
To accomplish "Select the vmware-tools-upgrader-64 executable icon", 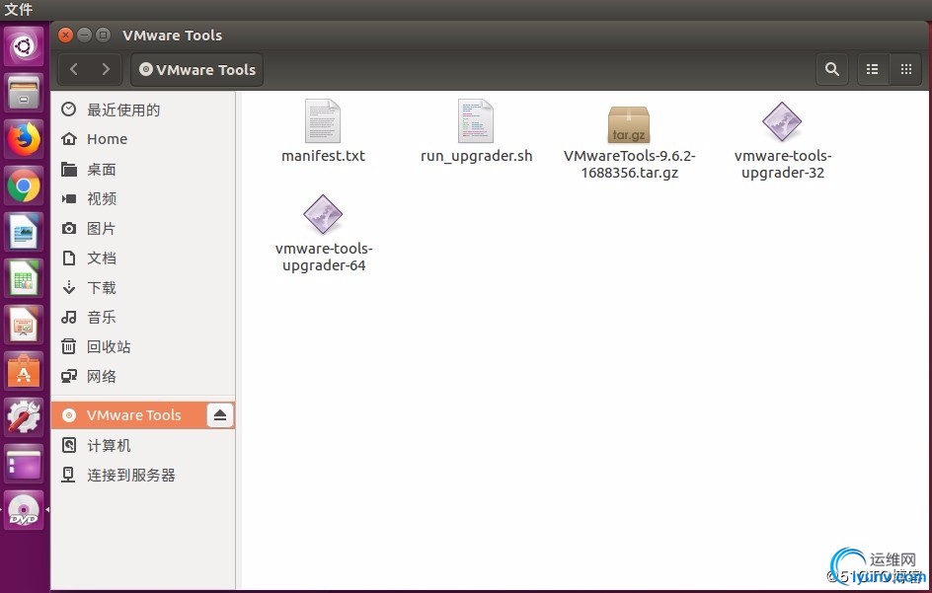I will pos(323,214).
